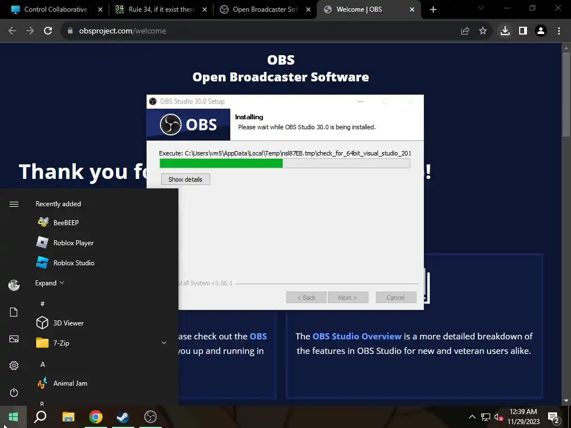Open Documents from Start sidebar
Image resolution: width=571 pixels, height=428 pixels.
coord(14,312)
